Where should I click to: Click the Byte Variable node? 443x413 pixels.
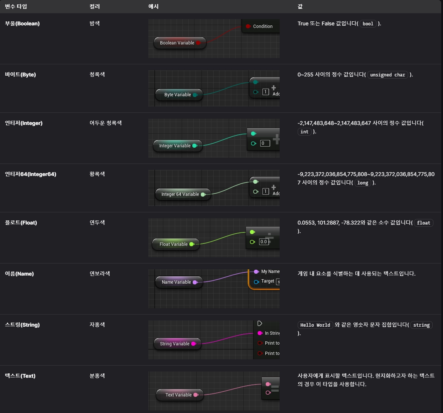[x=179, y=95]
